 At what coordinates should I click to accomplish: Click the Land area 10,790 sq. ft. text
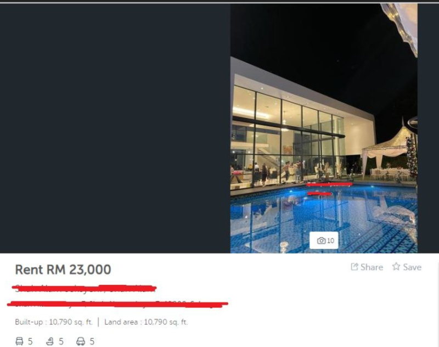pos(146,322)
